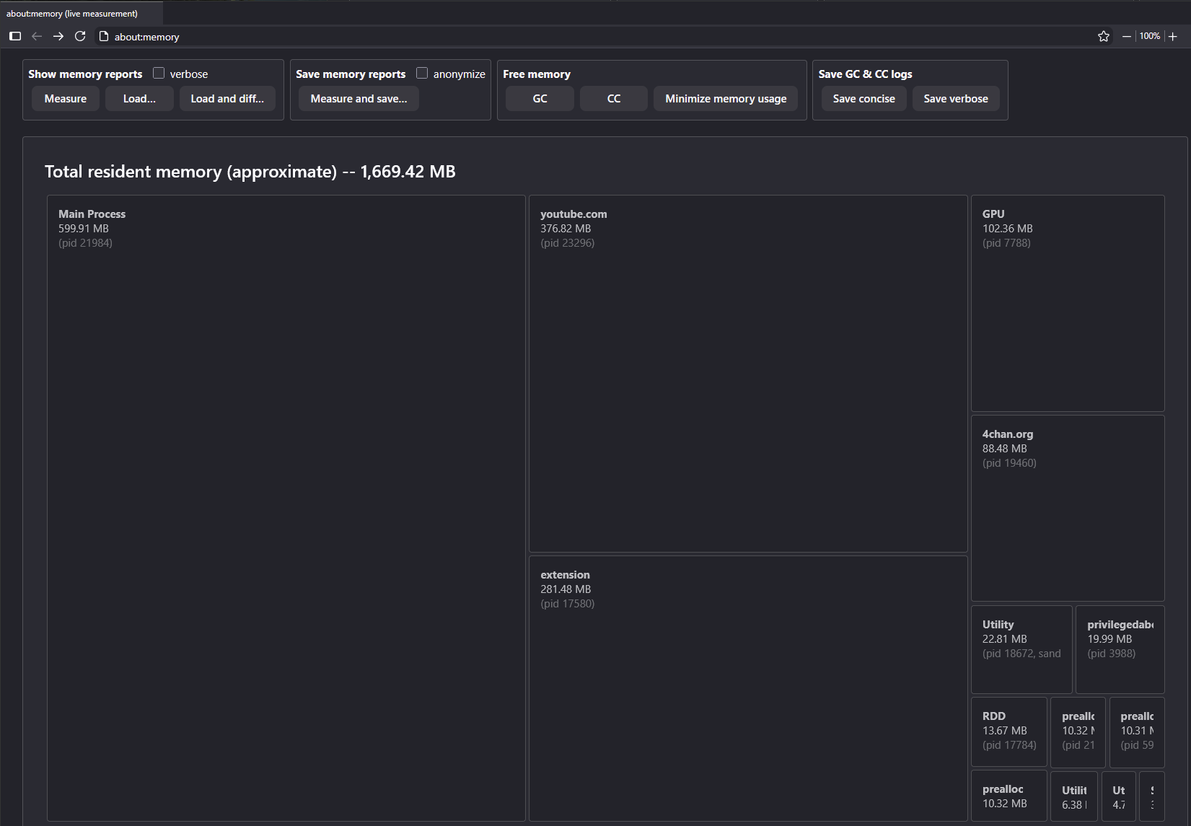1191x826 pixels.
Task: Click the 599.91 MB value
Action: tap(84, 229)
